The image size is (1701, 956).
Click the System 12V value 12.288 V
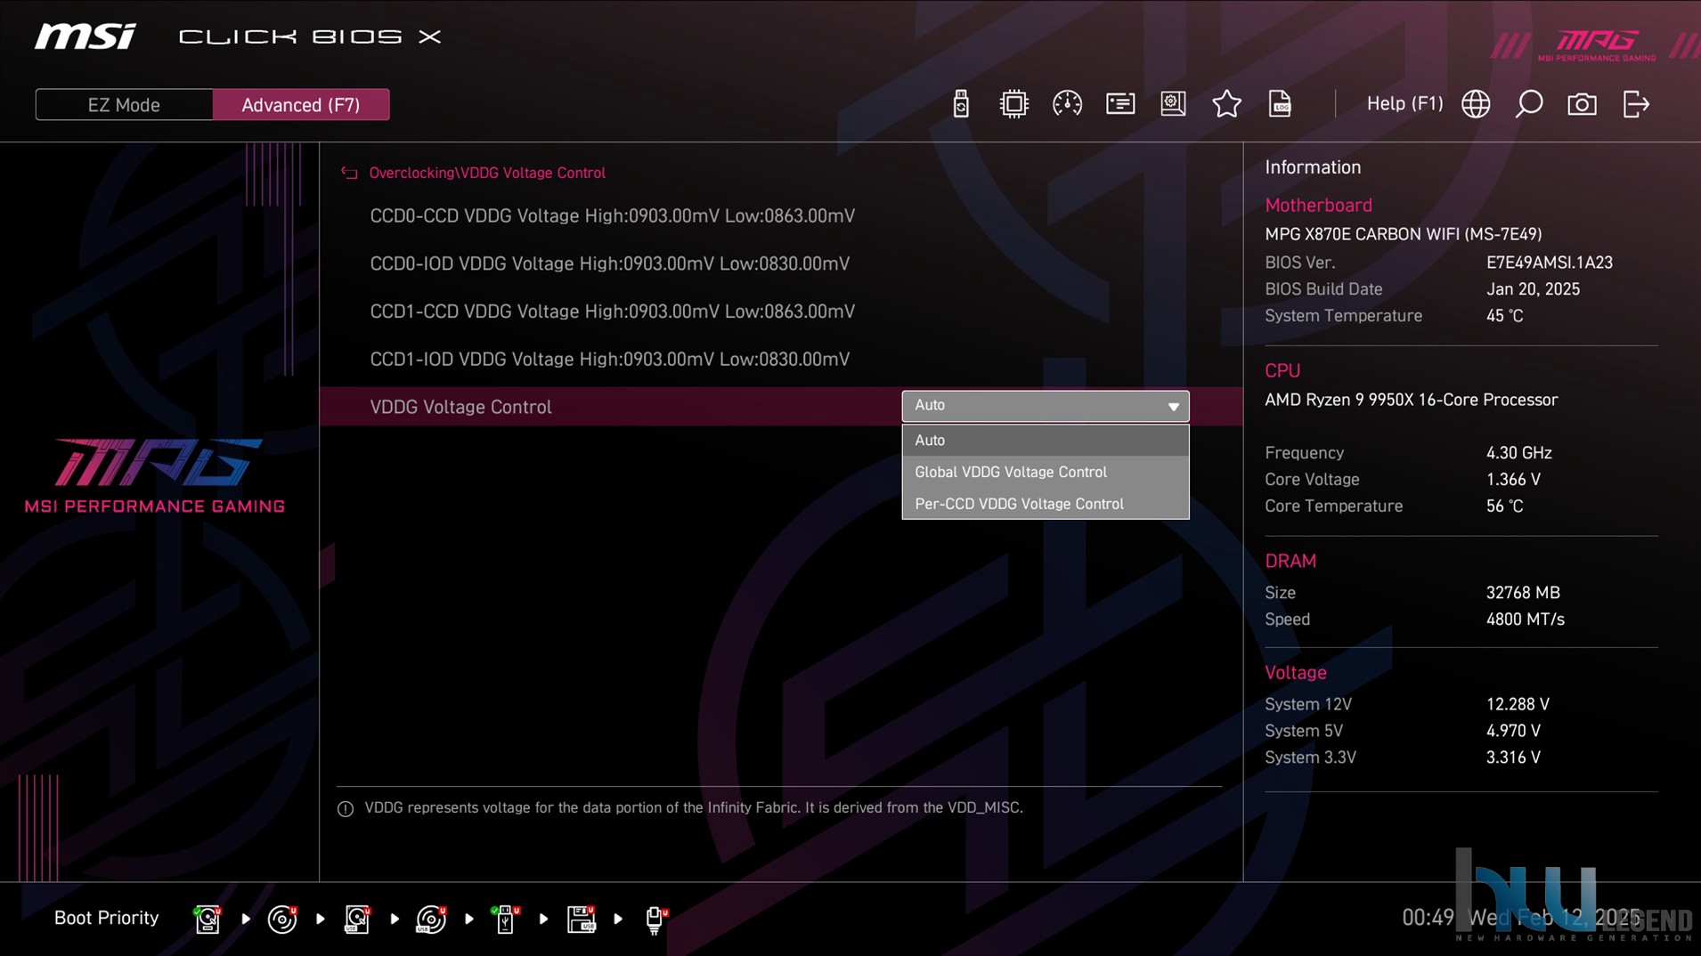coord(1518,704)
